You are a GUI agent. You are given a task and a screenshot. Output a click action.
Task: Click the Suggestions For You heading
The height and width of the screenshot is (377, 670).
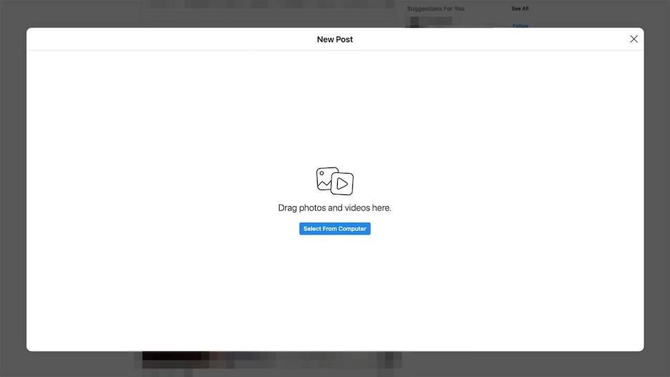point(435,9)
